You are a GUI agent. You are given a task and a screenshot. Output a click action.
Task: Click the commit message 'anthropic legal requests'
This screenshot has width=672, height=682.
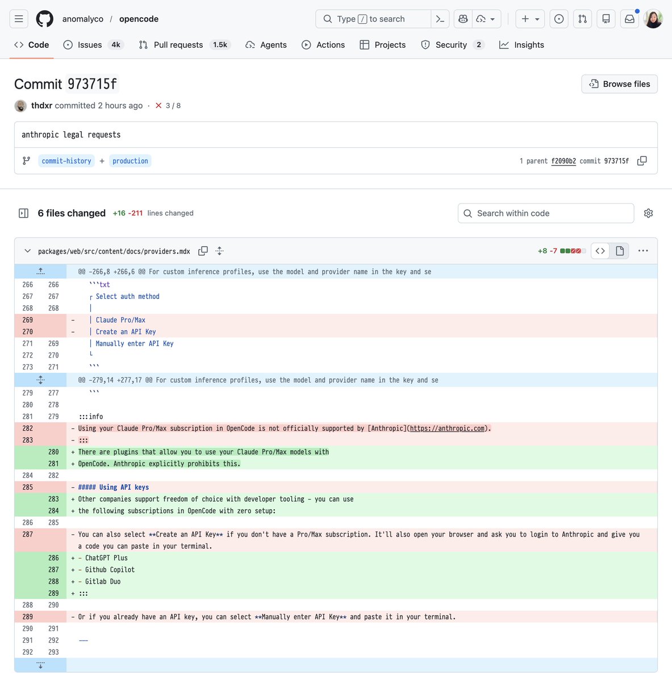point(71,135)
